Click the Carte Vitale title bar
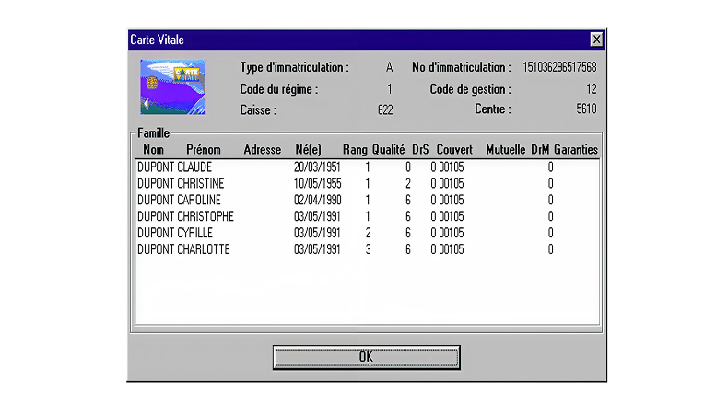Viewport: 728px width, 403px height. click(x=350, y=40)
